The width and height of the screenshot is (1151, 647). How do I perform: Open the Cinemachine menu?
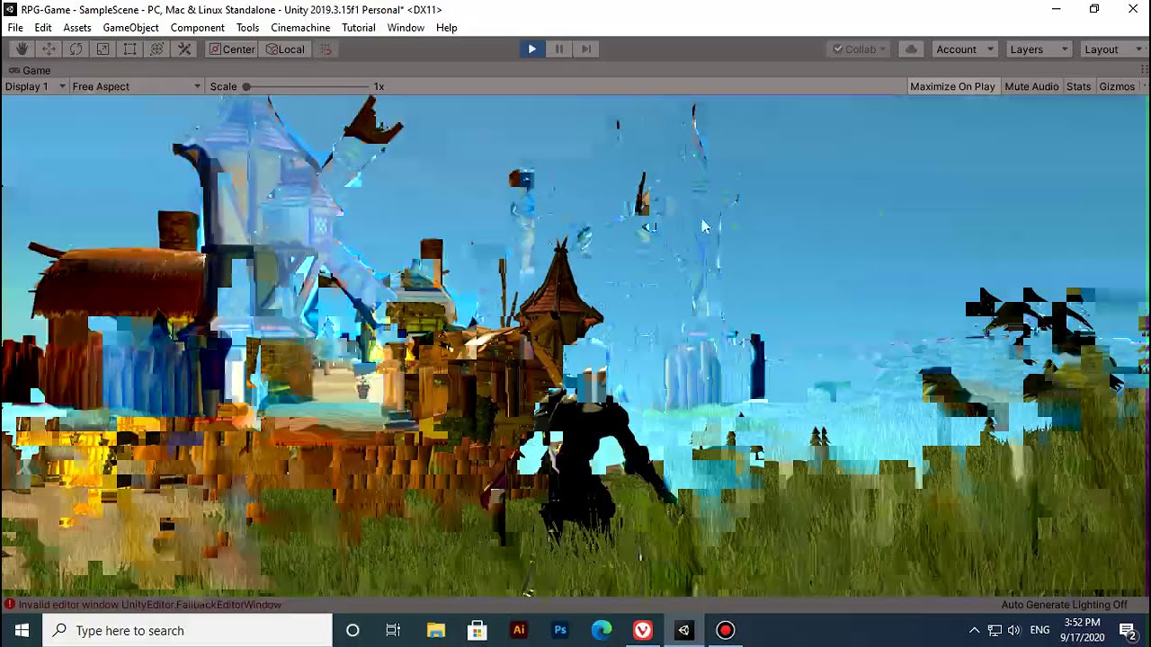(300, 28)
